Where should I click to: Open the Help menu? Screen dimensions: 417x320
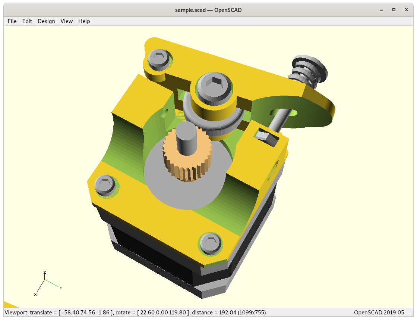[84, 21]
